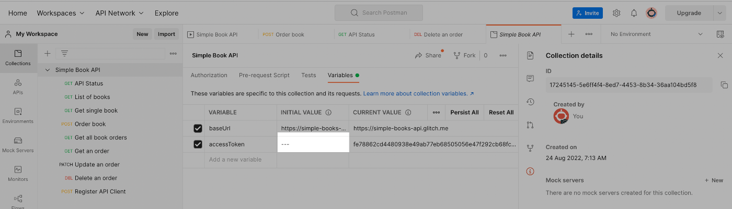Uncheck the accessToken variable checkbox
The image size is (732, 209).
pos(198,144)
